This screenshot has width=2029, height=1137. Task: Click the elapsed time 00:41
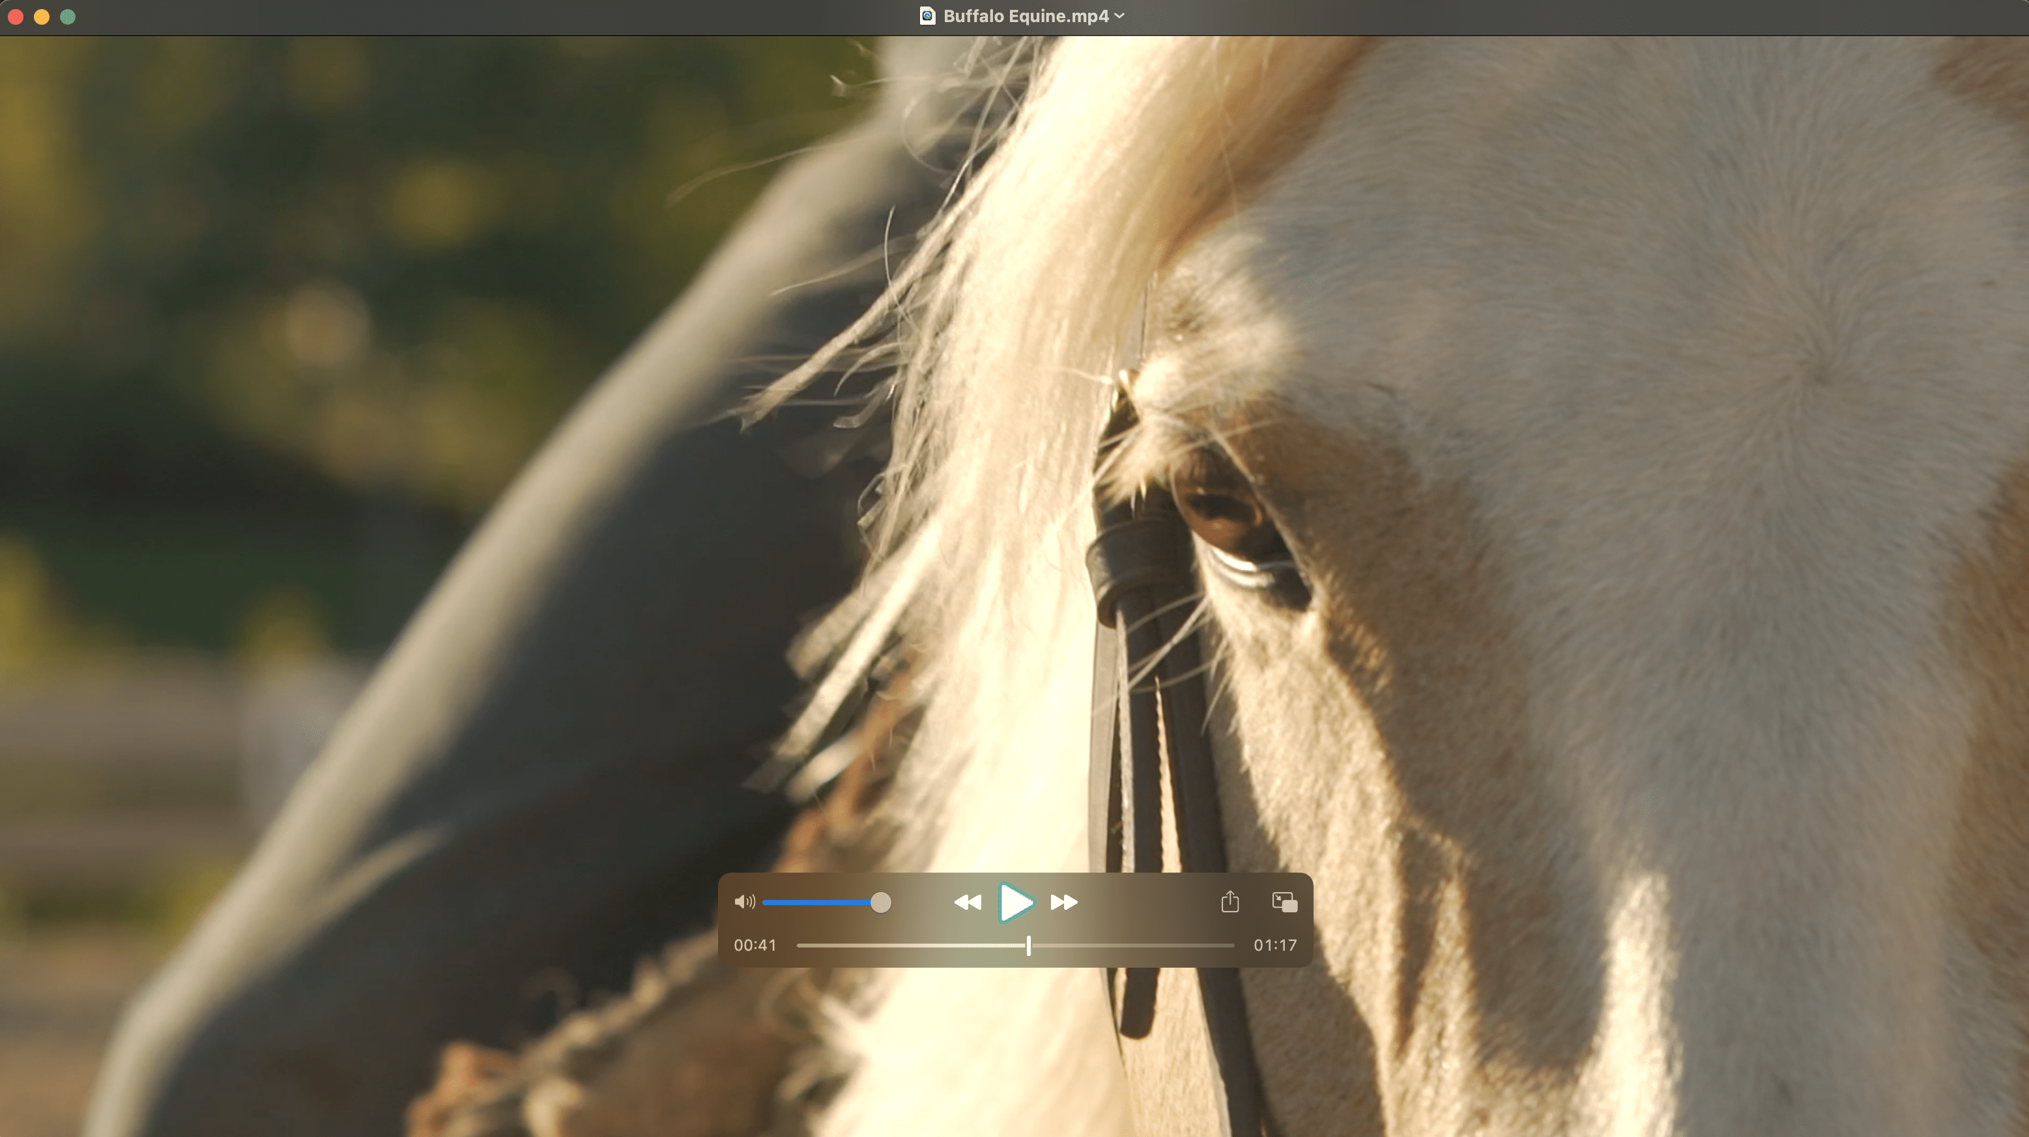pyautogui.click(x=755, y=945)
